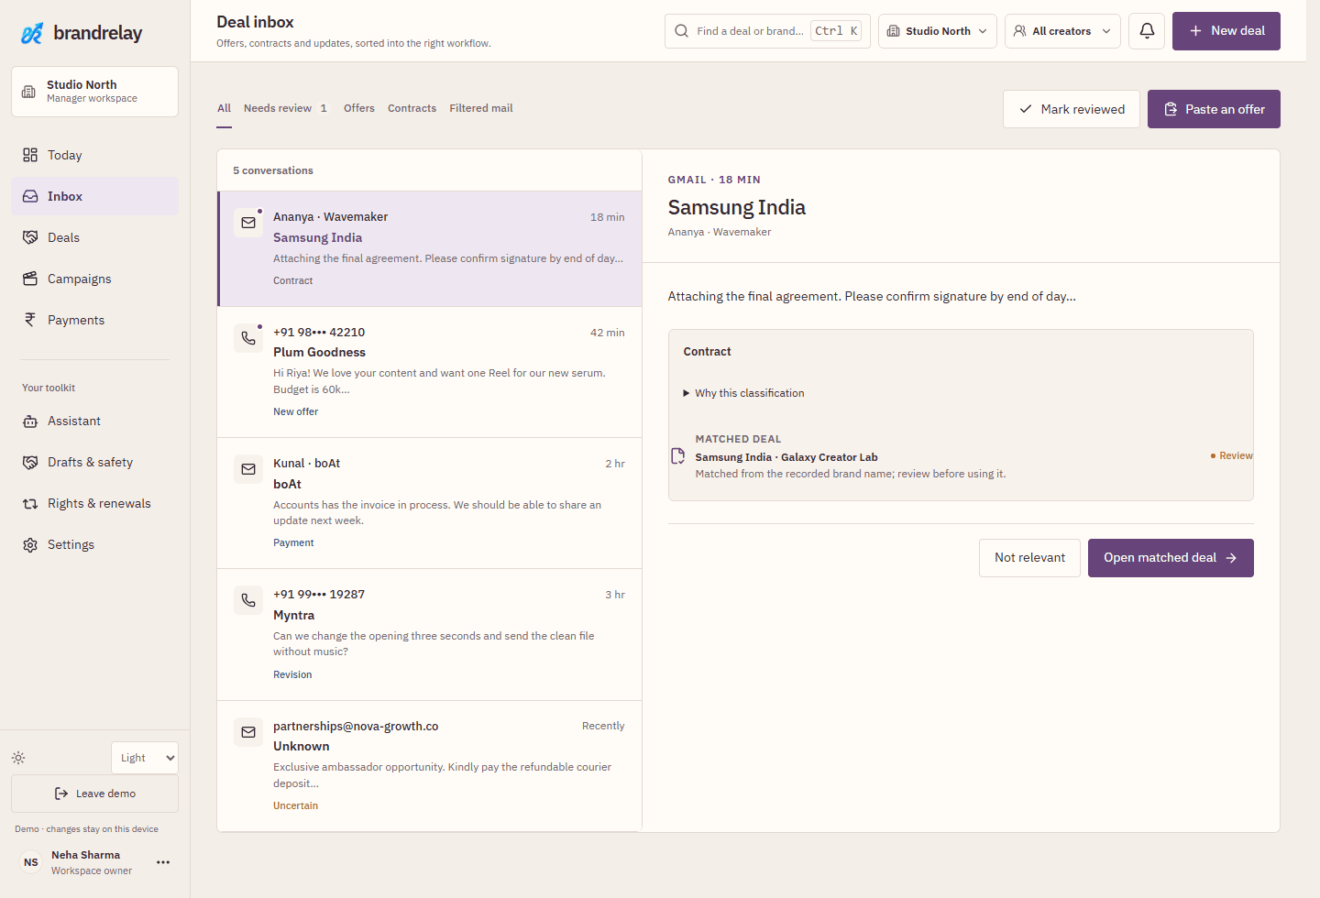The height and width of the screenshot is (898, 1320).
Task: Click mail icon on Kunal boAt conversation
Action: [x=248, y=469]
